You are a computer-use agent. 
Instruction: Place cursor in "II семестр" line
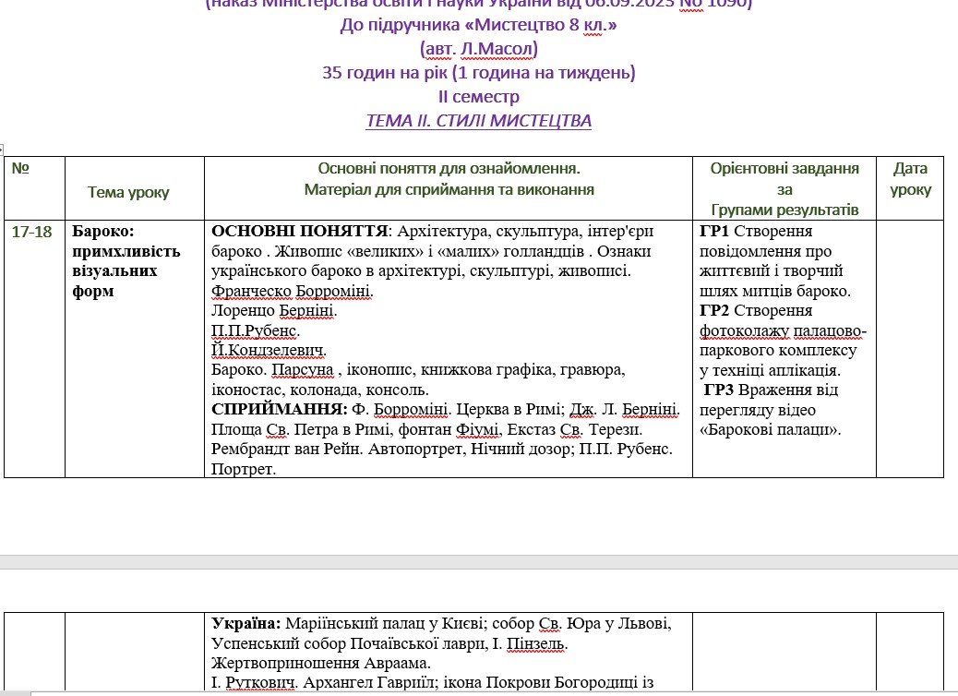pos(479,97)
